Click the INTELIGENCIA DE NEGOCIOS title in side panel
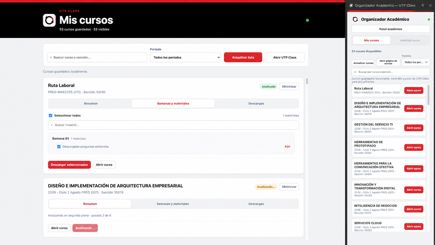 click(x=375, y=206)
